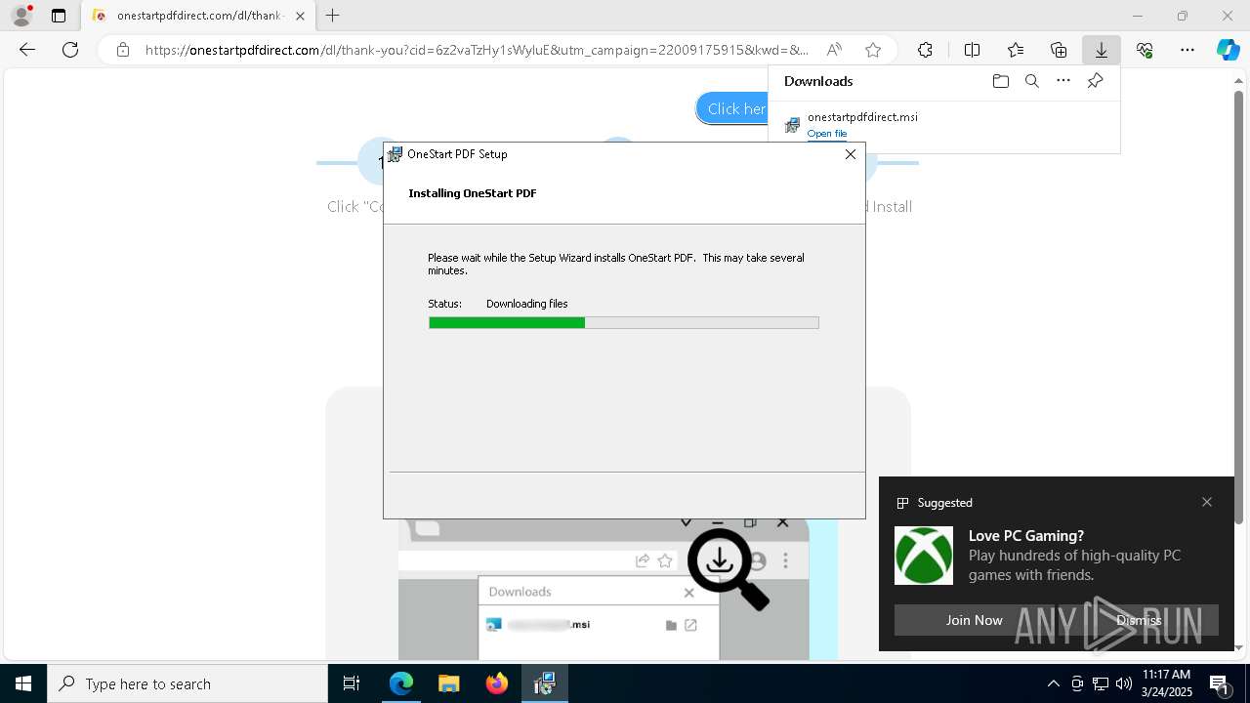The height and width of the screenshot is (703, 1250).
Task: Activate Read aloud icon in address bar
Action: 834,50
